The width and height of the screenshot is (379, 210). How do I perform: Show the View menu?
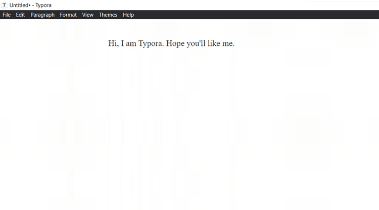click(88, 15)
